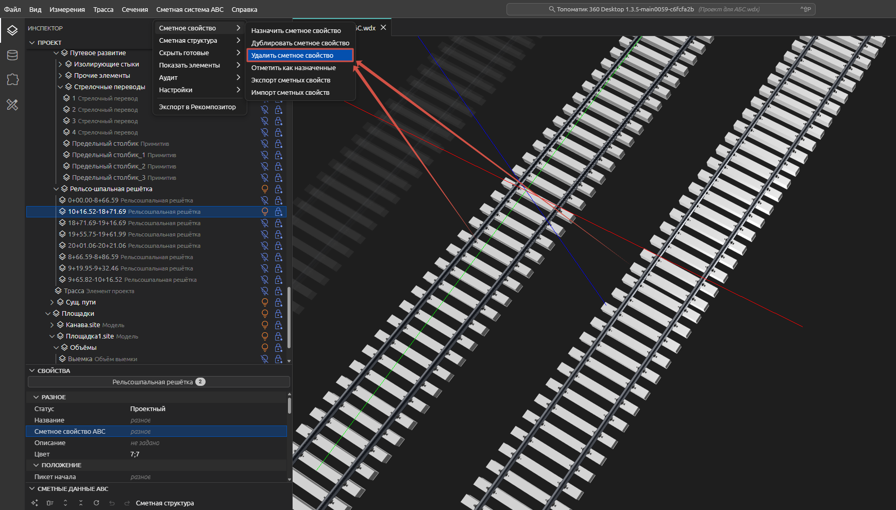The height and width of the screenshot is (510, 896).
Task: Choose Удалить сметное свойство from the submenu
Action: 300,55
